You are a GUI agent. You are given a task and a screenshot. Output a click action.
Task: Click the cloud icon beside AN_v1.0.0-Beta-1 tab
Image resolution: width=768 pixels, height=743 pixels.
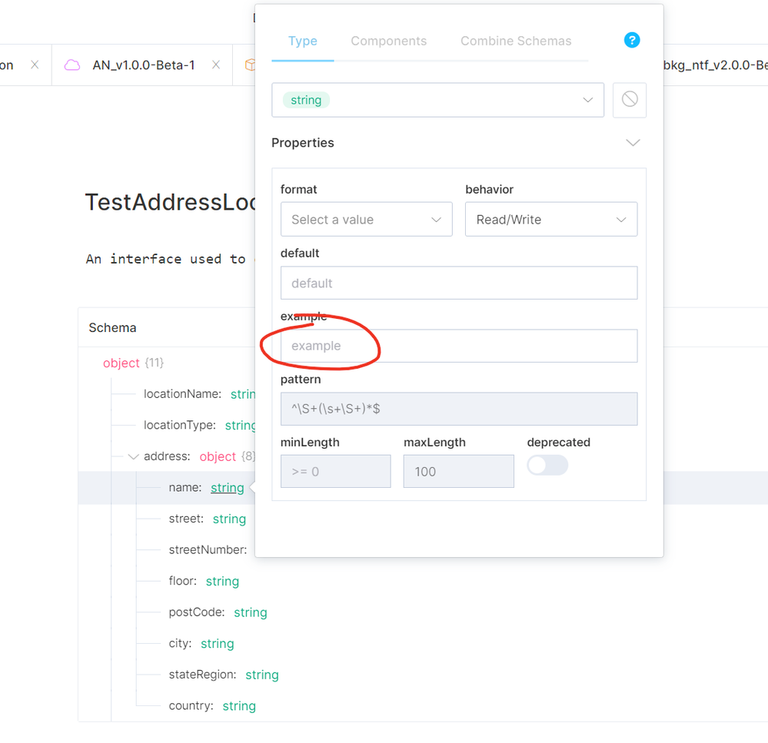point(72,65)
